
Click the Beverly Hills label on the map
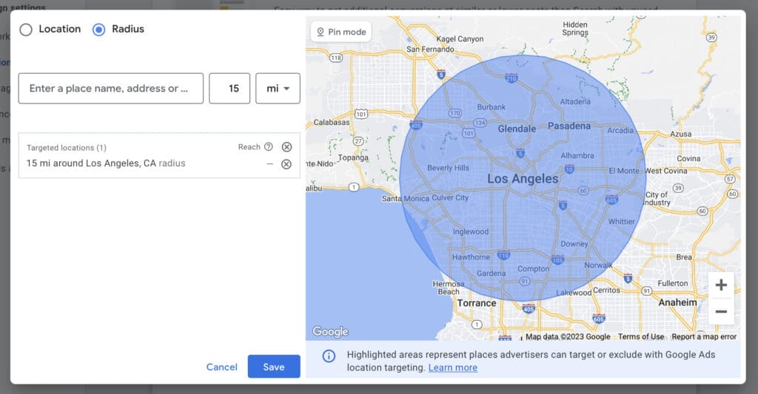448,168
